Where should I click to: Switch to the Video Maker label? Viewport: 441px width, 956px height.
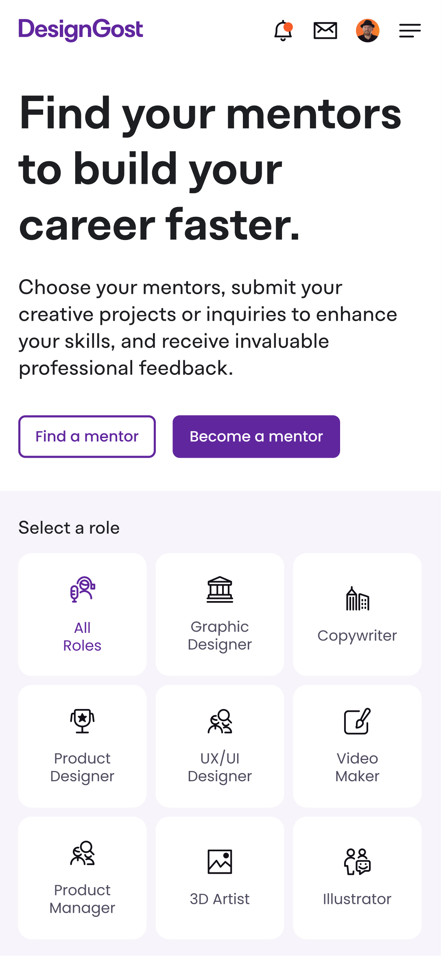357,767
